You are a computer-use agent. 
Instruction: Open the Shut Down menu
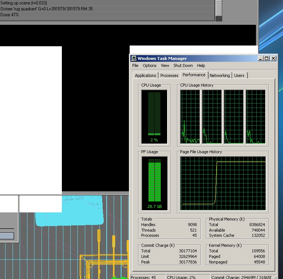[183, 65]
